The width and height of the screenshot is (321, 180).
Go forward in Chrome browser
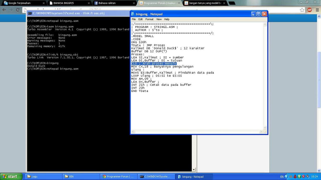(x=11, y=10)
